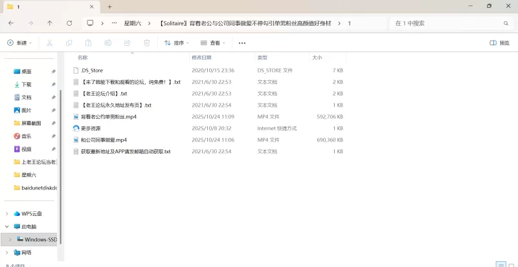Click the final 1 breadcrumb segment
This screenshot has height=267, width=518.
[x=349, y=23]
